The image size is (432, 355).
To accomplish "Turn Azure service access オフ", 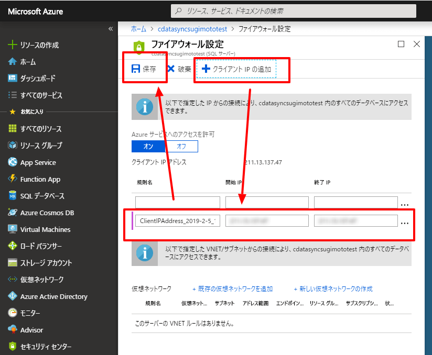I will pos(181,147).
